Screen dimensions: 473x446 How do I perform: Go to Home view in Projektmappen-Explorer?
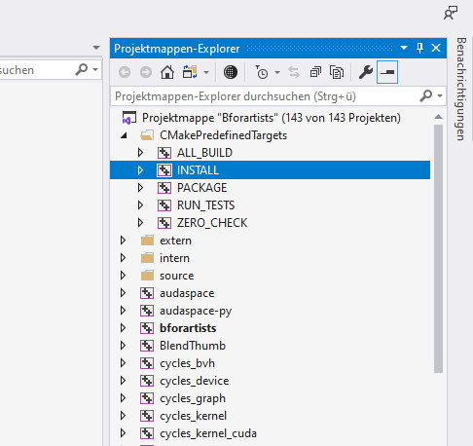(x=167, y=72)
